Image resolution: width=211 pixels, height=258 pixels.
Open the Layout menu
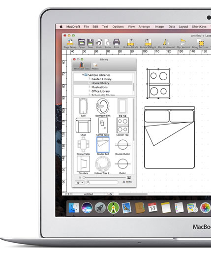183,27
